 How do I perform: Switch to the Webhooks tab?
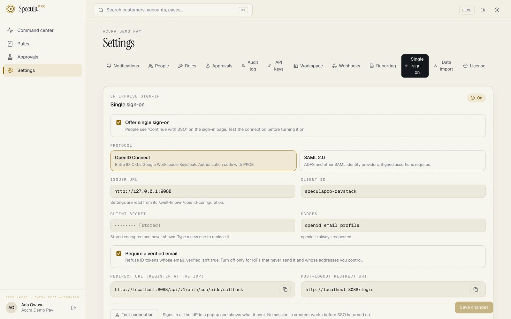coord(346,66)
